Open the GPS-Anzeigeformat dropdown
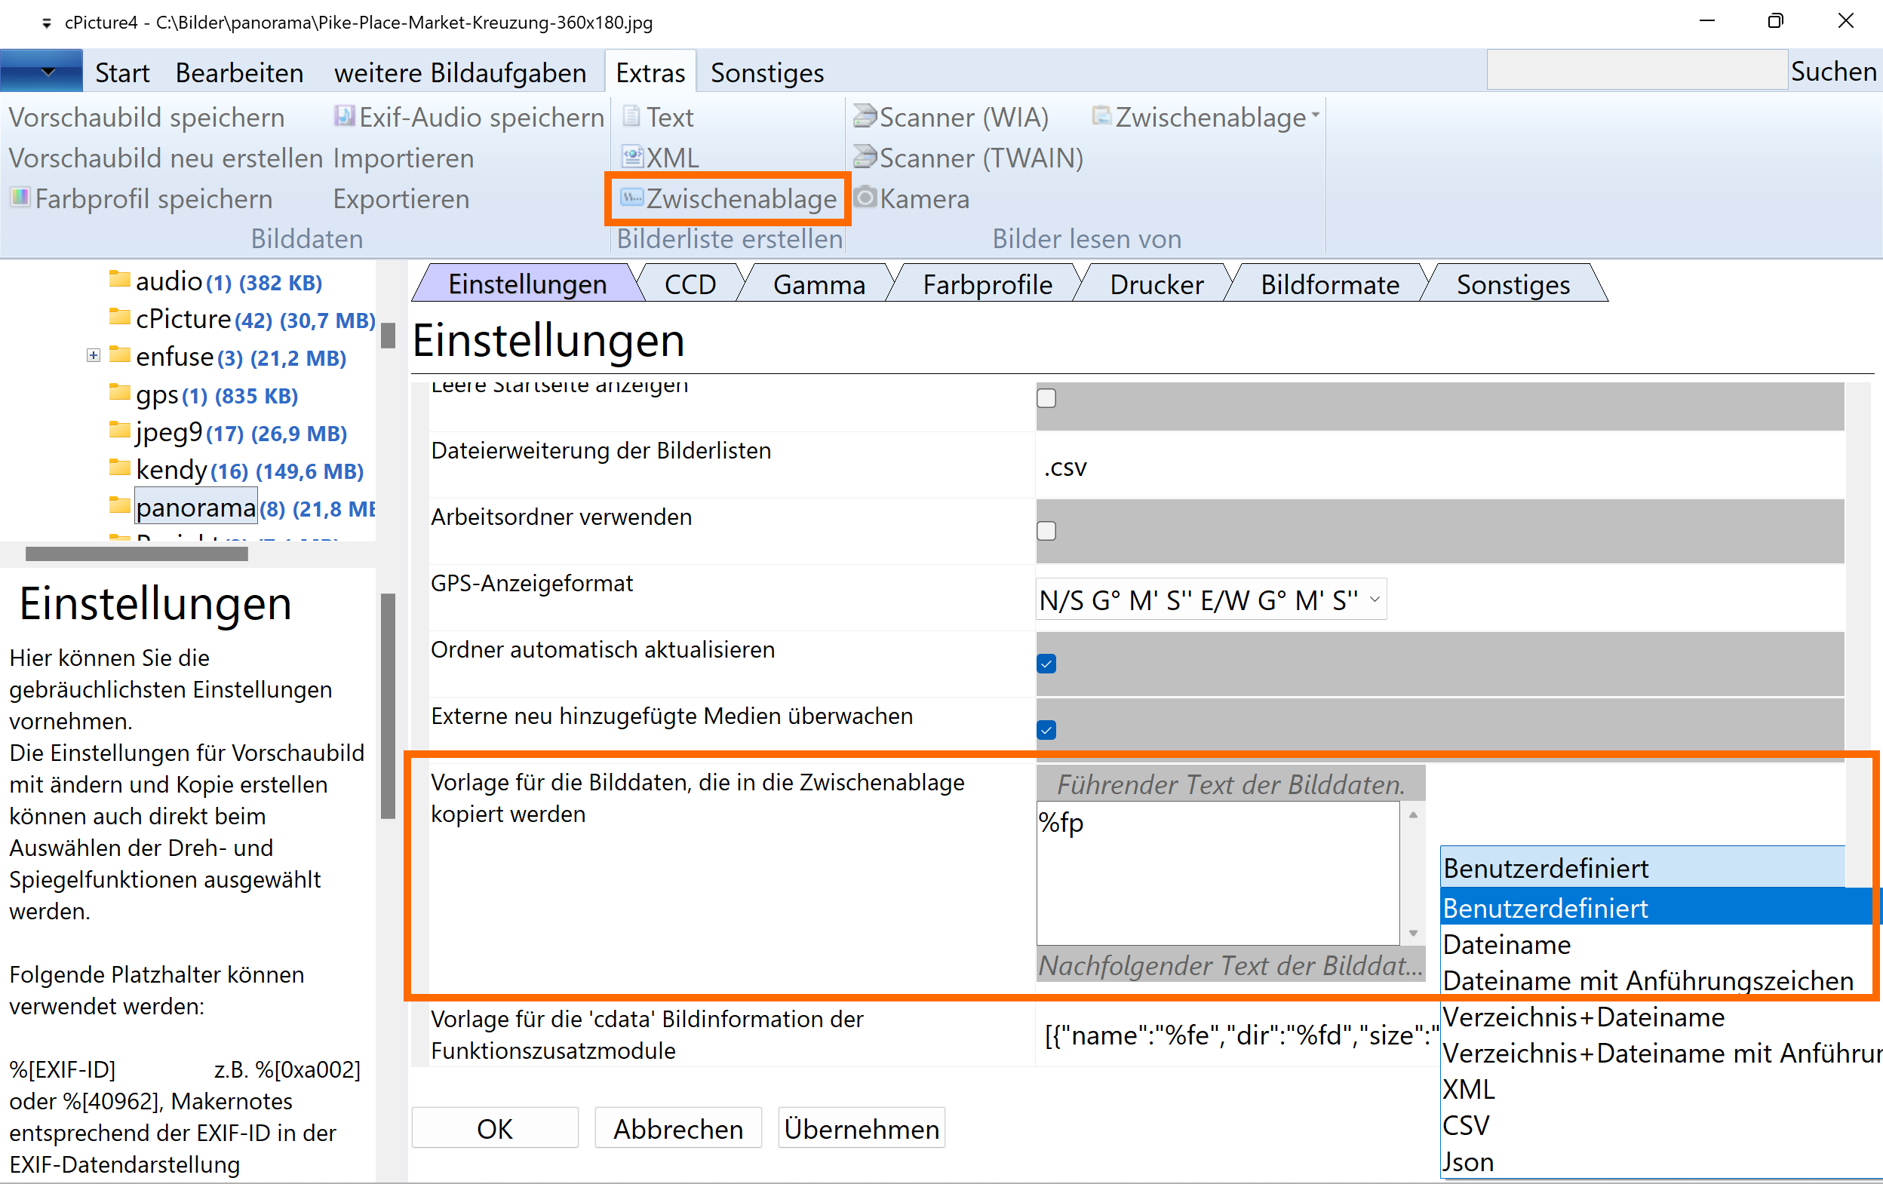 click(1210, 600)
